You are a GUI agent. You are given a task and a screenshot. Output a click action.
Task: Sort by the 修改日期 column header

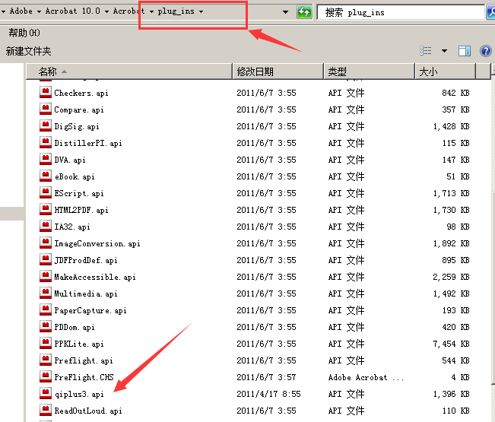coord(278,71)
